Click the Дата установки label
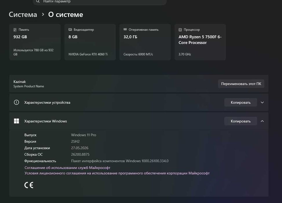Image resolution: width=282 pixels, height=203 pixels. click(37, 148)
